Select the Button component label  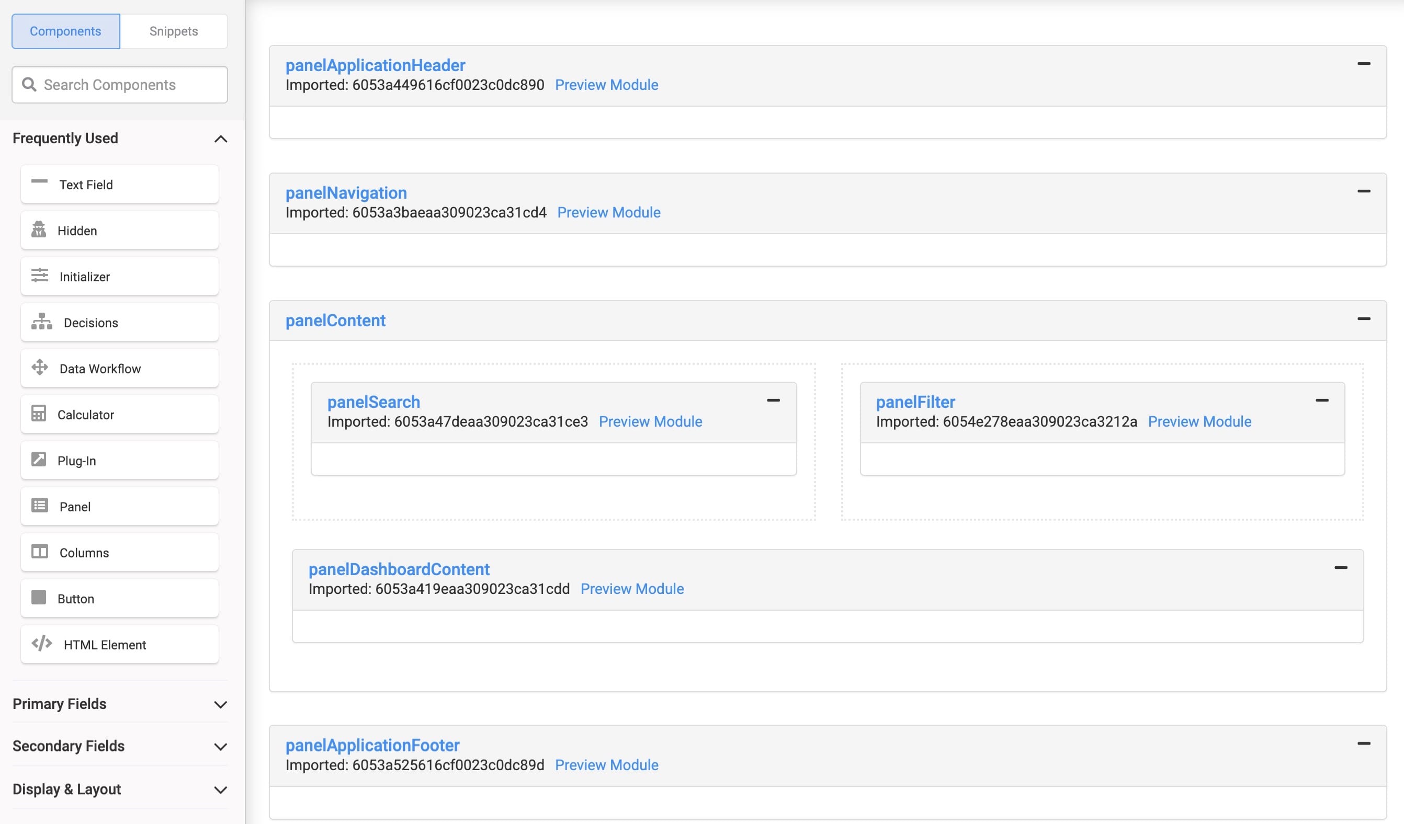[76, 599]
